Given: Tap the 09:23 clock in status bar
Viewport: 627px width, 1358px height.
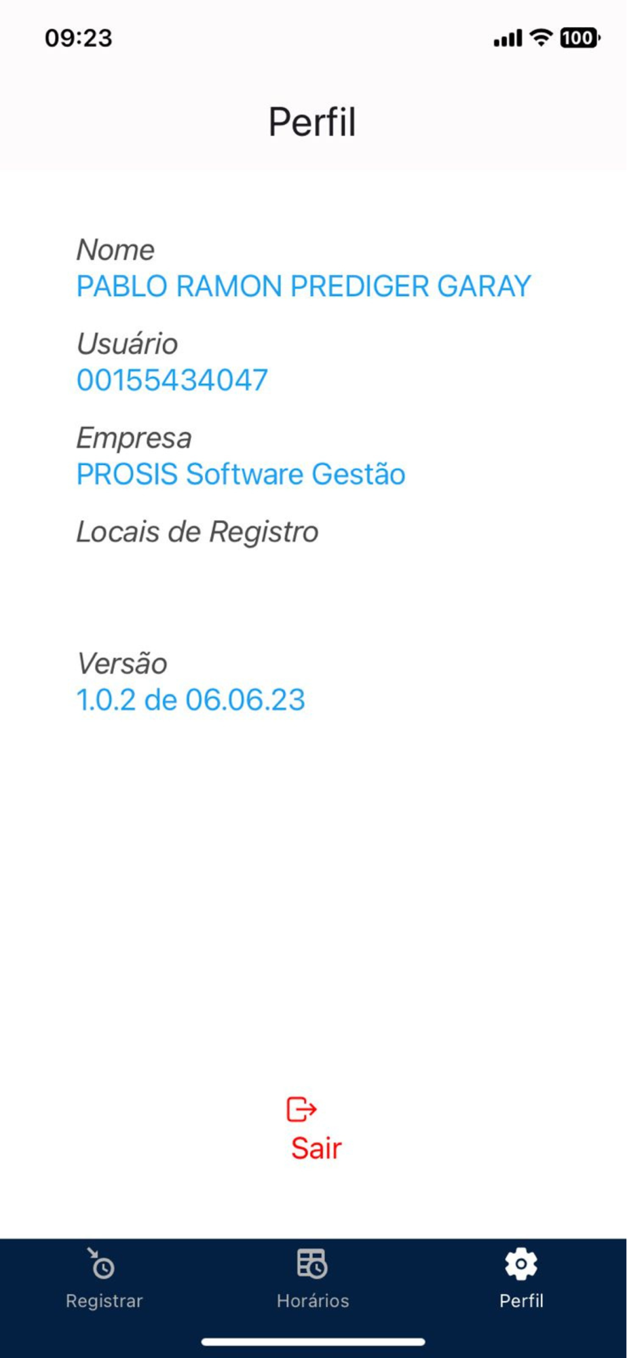Looking at the screenshot, I should (x=79, y=38).
